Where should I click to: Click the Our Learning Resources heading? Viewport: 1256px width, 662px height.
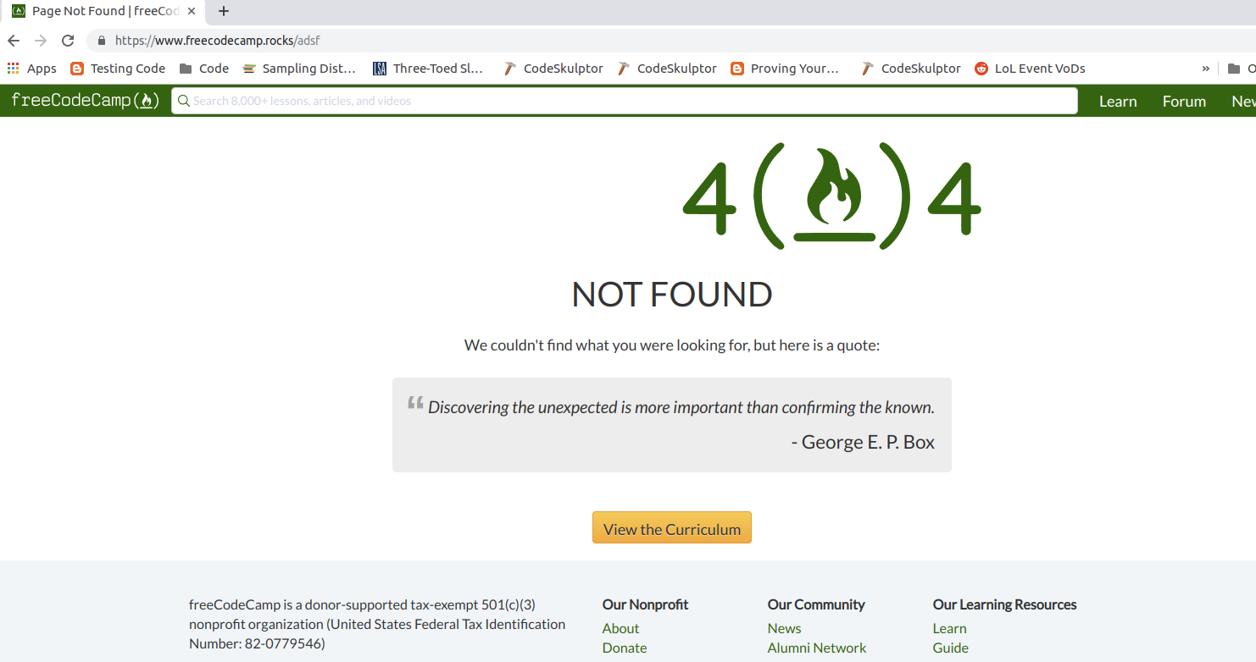click(x=1005, y=604)
